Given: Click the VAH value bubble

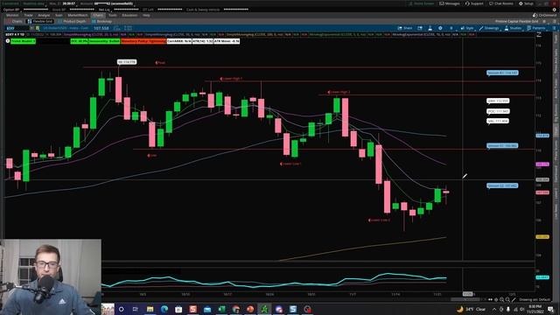Looking at the screenshot, I should click(498, 101).
